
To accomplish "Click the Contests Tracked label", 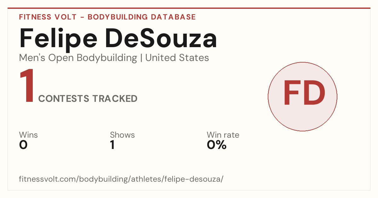I will (88, 99).
